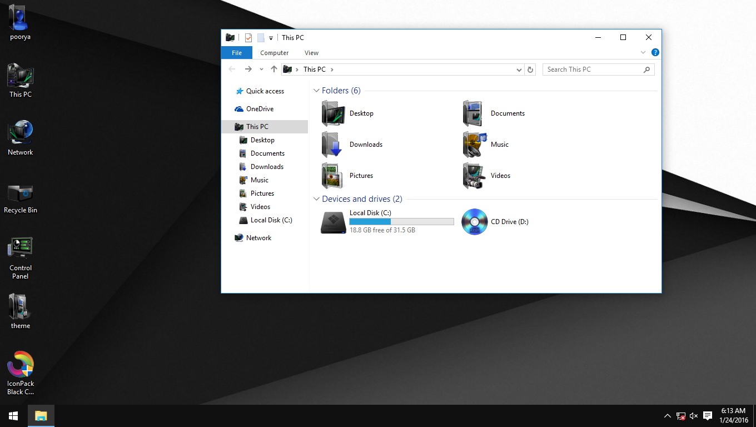Open Local Disk (C:) from the sidebar
756x427 pixels.
271,220
